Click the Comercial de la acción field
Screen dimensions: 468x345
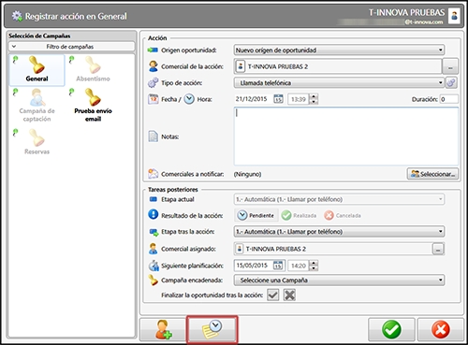(338, 66)
